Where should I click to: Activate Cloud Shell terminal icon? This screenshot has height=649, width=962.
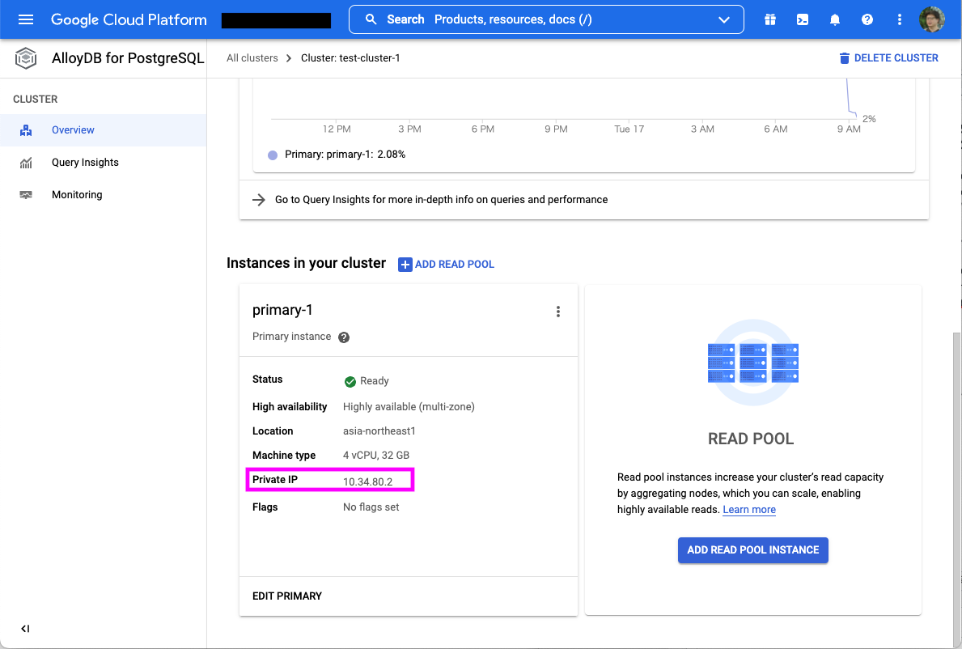point(802,19)
